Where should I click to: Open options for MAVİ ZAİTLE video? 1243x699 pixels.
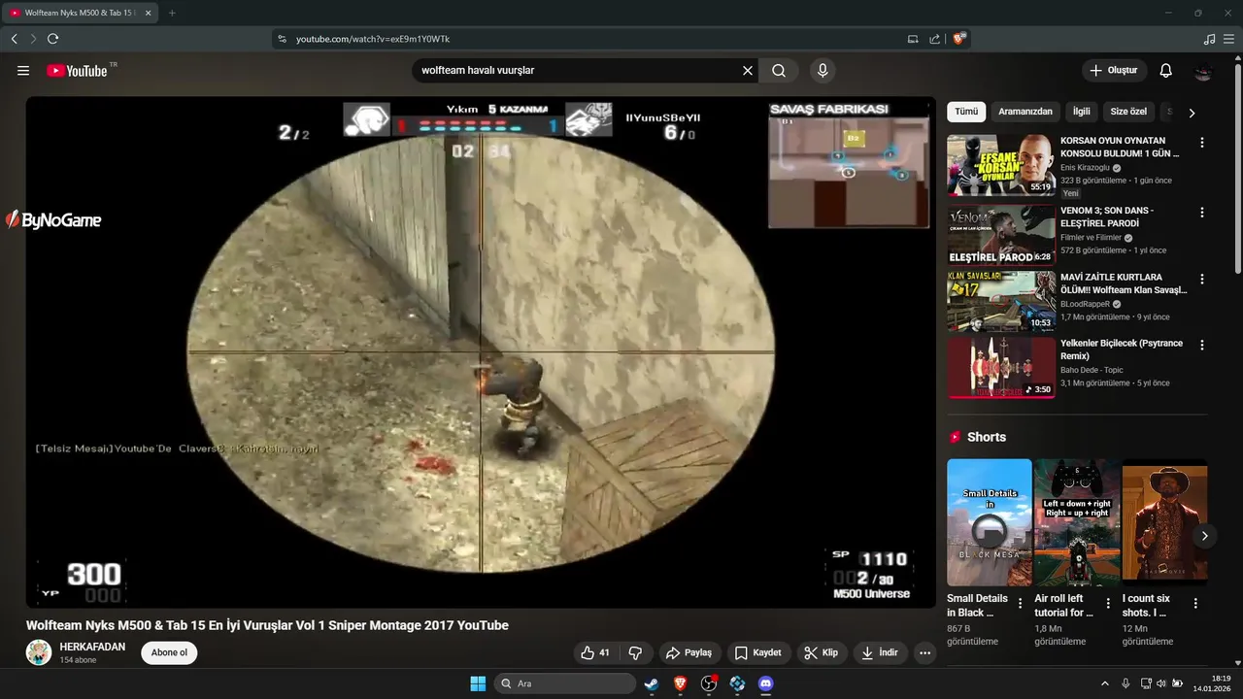[x=1202, y=279]
